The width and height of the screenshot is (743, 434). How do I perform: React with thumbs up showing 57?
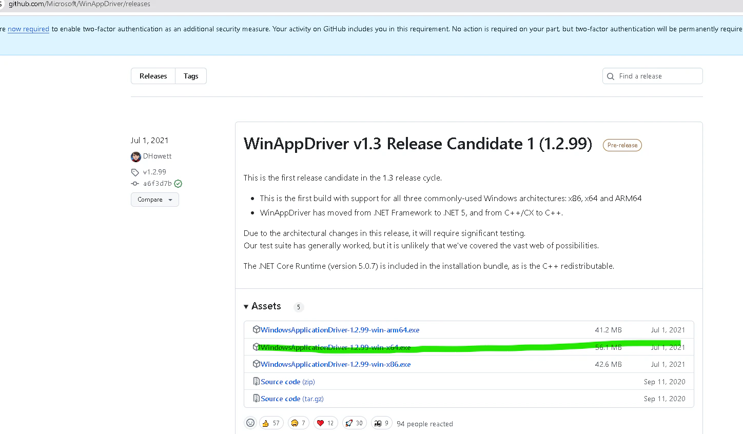click(x=271, y=423)
